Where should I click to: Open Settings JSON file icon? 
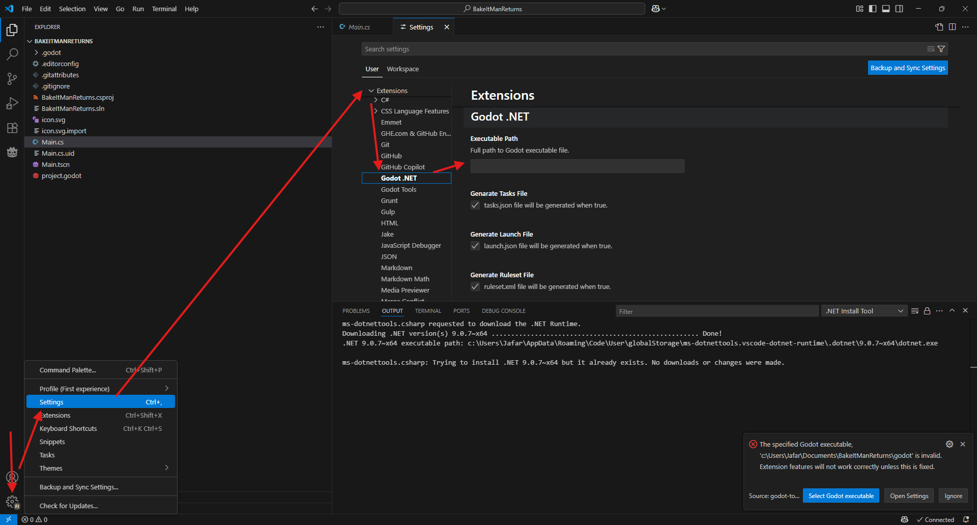coord(939,27)
